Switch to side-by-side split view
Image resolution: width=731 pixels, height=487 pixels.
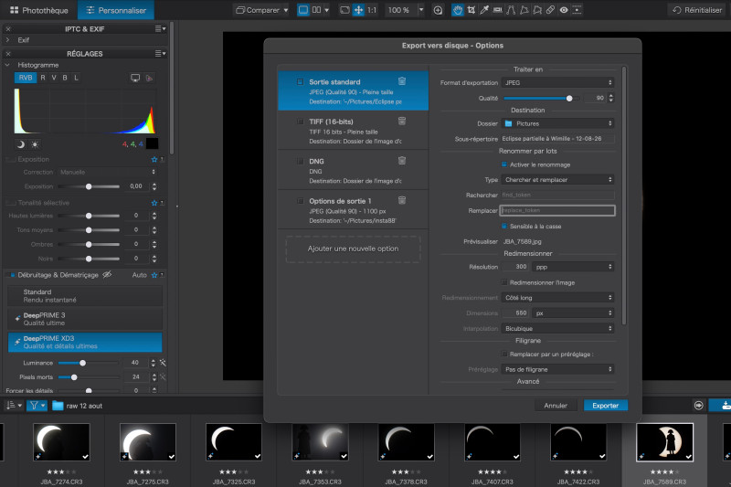click(316, 10)
